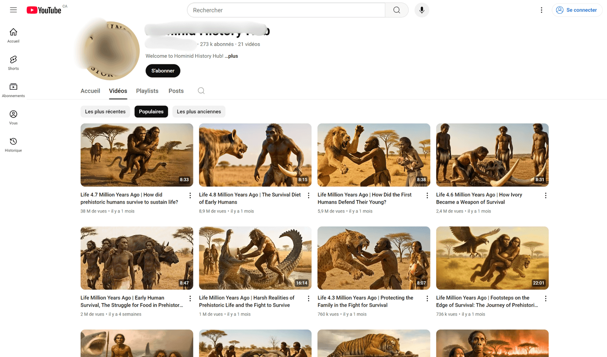
Task: Open the tiger thumbnail in the bottom row
Action: click(374, 343)
